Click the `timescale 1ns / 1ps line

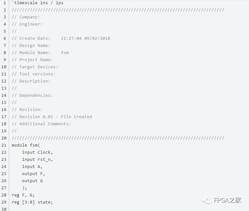(x=37, y=3)
